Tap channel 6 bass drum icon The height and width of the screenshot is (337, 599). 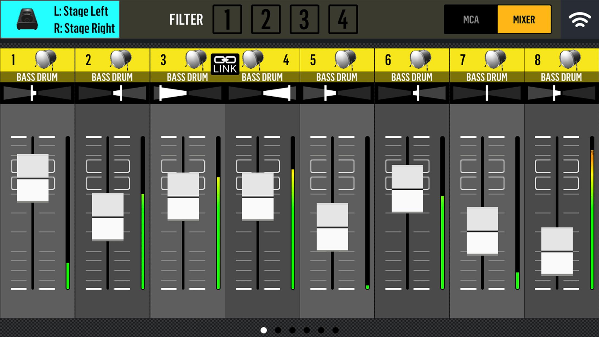click(420, 59)
